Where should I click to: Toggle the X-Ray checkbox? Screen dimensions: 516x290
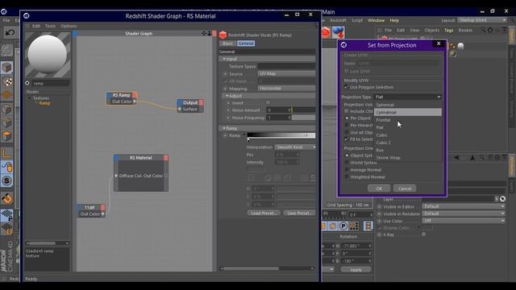pyautogui.click(x=424, y=234)
